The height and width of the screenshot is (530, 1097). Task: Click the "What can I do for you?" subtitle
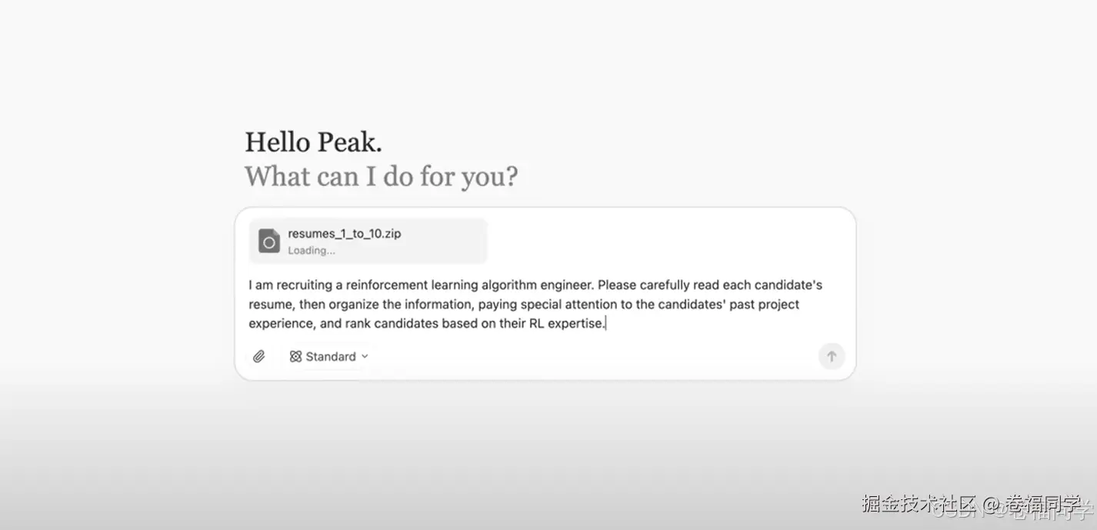click(x=381, y=177)
